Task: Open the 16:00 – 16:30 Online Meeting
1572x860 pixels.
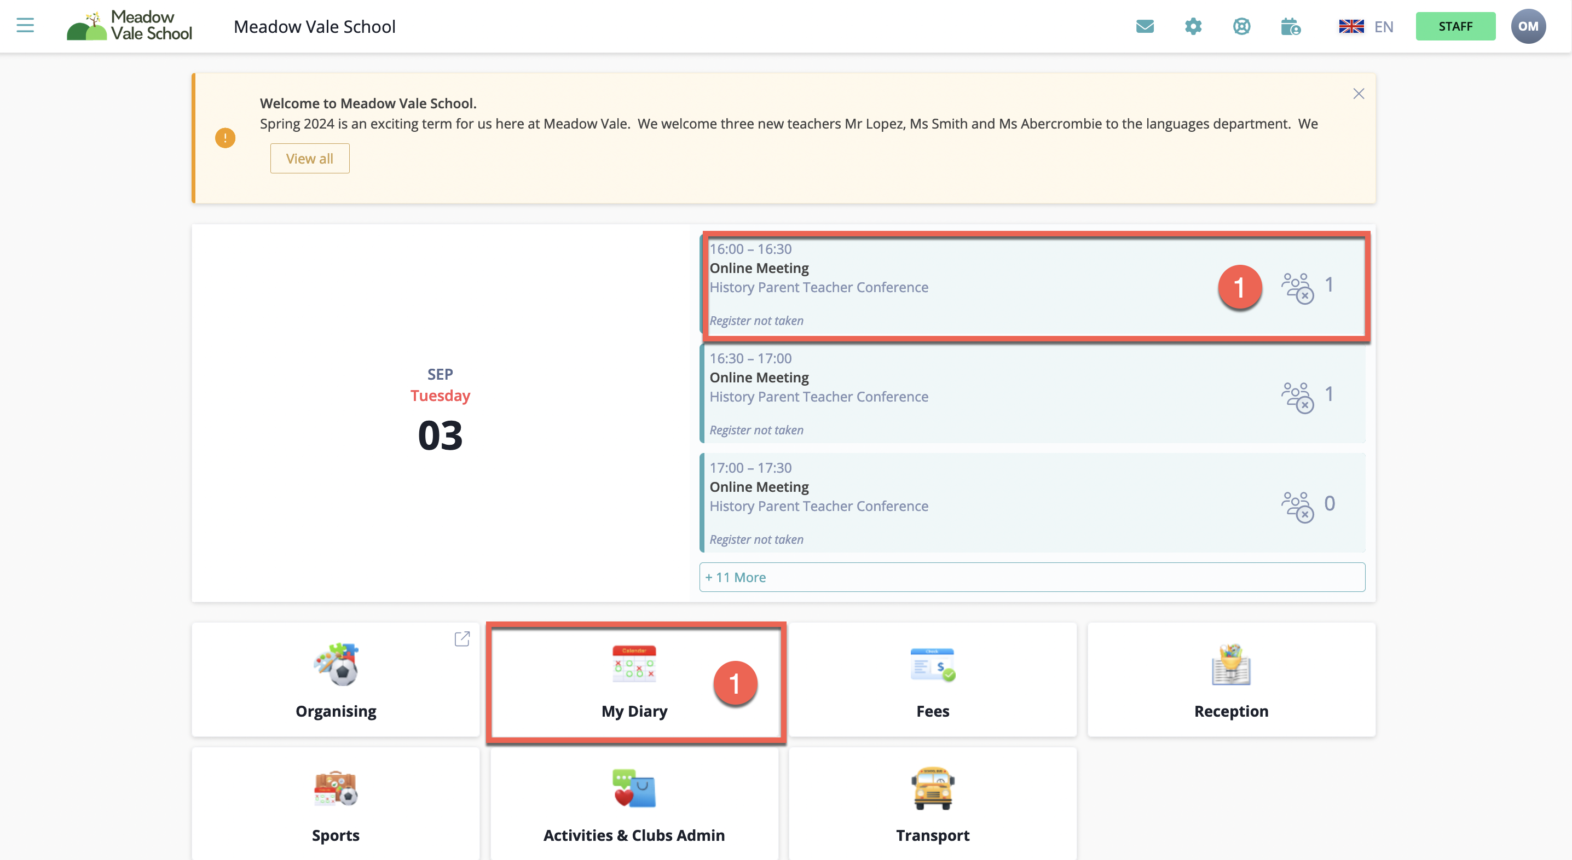Action: click(1032, 285)
